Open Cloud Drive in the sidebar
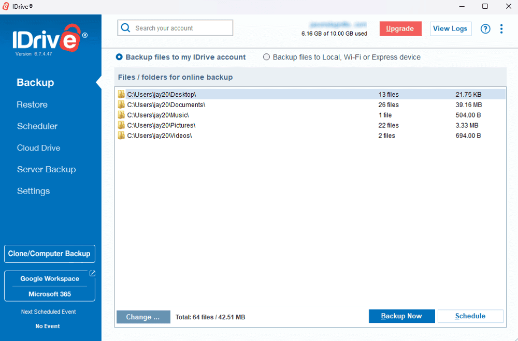 [39, 148]
